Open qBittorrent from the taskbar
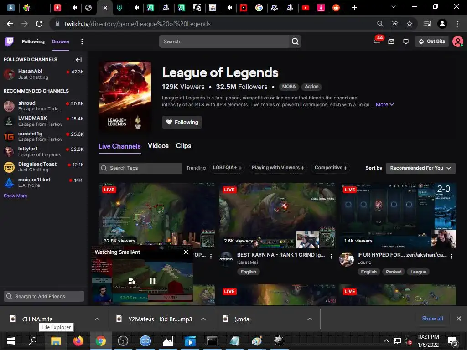Image resolution: width=467 pixels, height=350 pixels. pyautogui.click(x=145, y=341)
